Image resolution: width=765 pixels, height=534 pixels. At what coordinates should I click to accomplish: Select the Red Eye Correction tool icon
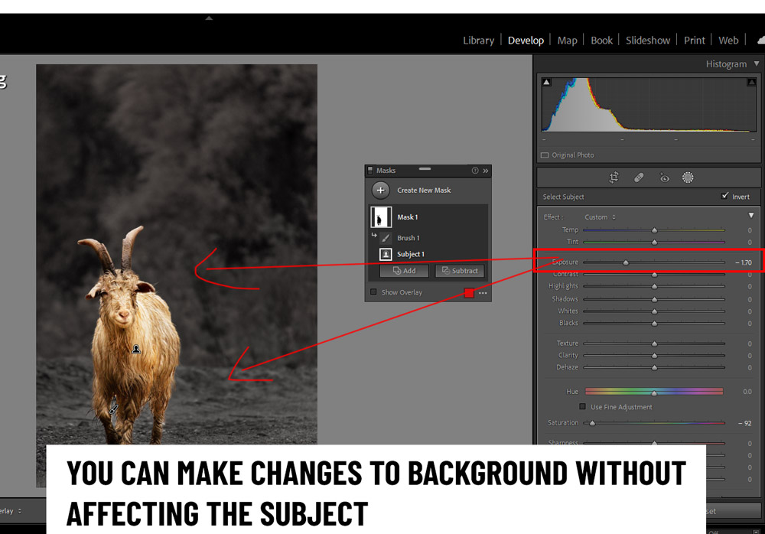[664, 177]
